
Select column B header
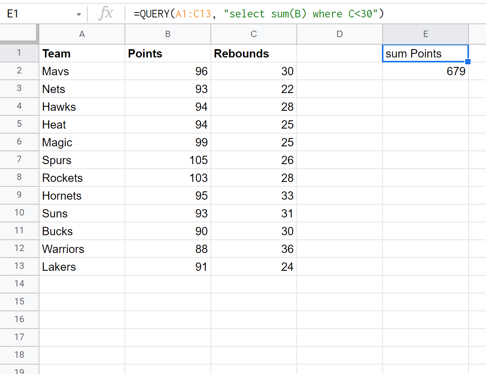168,34
